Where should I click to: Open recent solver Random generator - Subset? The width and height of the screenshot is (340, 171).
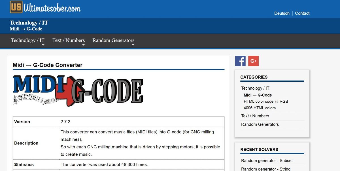click(x=267, y=161)
